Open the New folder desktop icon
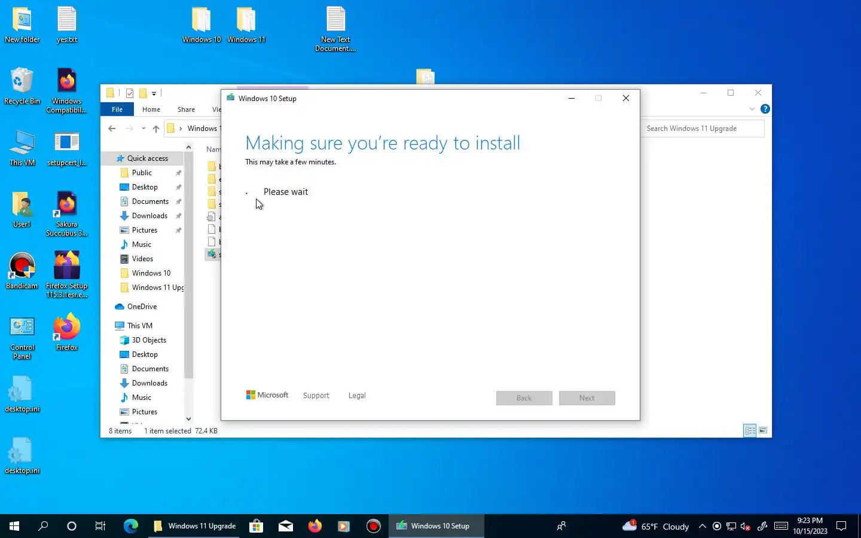 coord(22,25)
